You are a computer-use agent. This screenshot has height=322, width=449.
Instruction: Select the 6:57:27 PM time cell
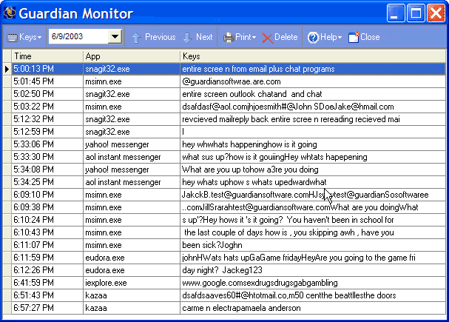tap(47, 308)
